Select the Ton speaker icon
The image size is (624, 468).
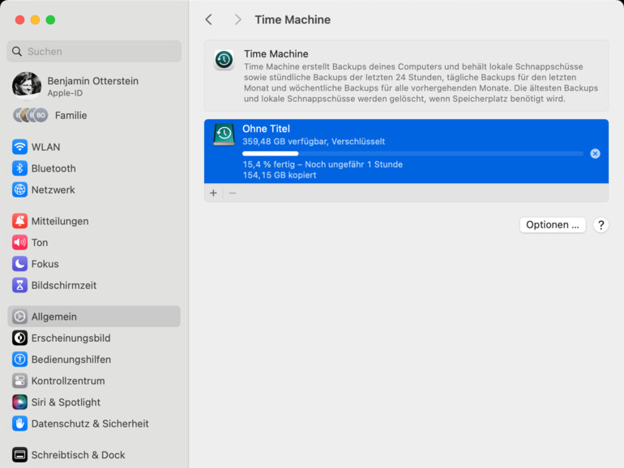19,242
